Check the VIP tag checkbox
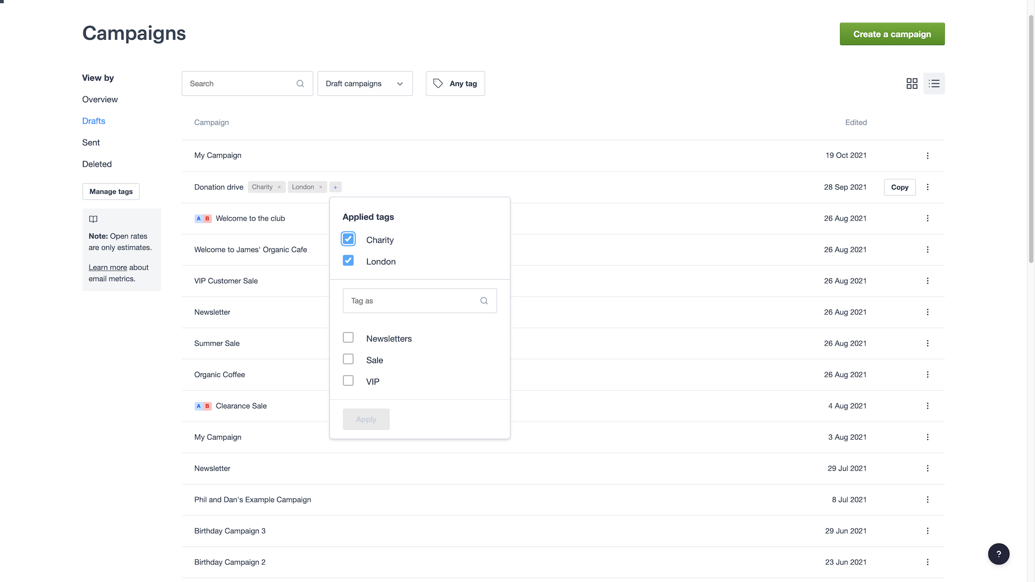1035x582 pixels. (348, 380)
